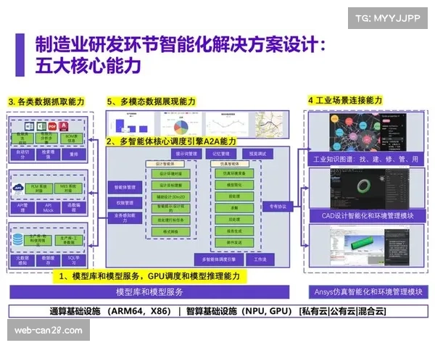Click the API管理 block
The height and width of the screenshot is (348, 435).
click(22, 208)
